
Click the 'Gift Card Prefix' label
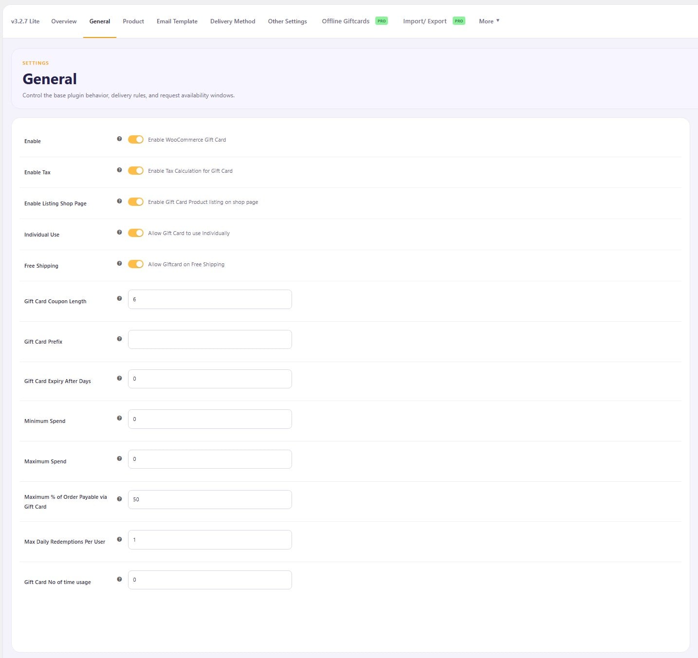coord(43,342)
